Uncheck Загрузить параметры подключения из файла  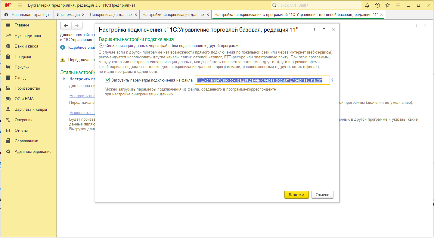[107, 80]
